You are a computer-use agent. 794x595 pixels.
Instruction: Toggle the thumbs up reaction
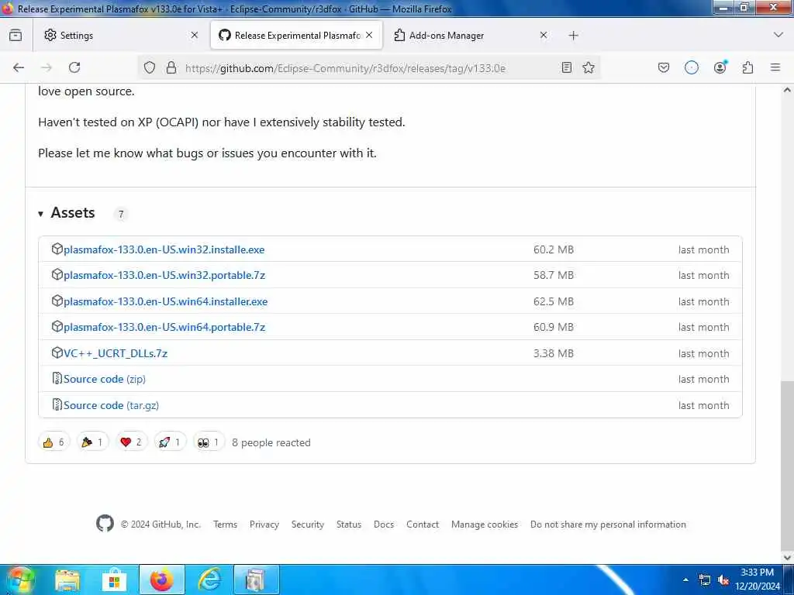click(x=54, y=442)
